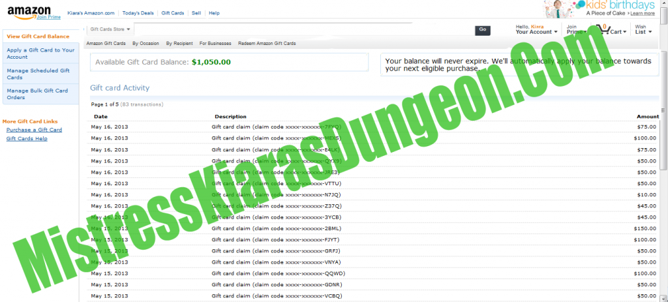The image size is (668, 302).
Task: Click the claim row ending in FJYT
Action: tap(374, 240)
